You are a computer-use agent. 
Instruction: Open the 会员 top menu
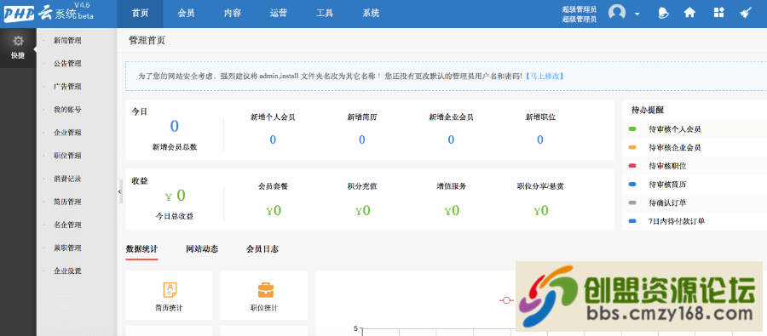click(x=186, y=14)
